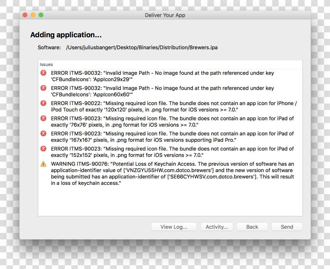Go Back to the previous step
This screenshot has width=330, height=269.
252,227
